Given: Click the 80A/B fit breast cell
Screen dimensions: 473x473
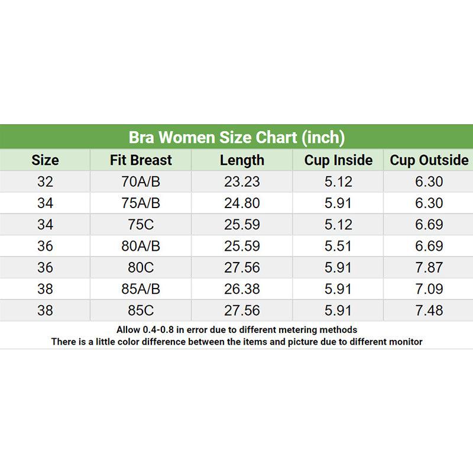Looking at the screenshot, I should [141, 246].
